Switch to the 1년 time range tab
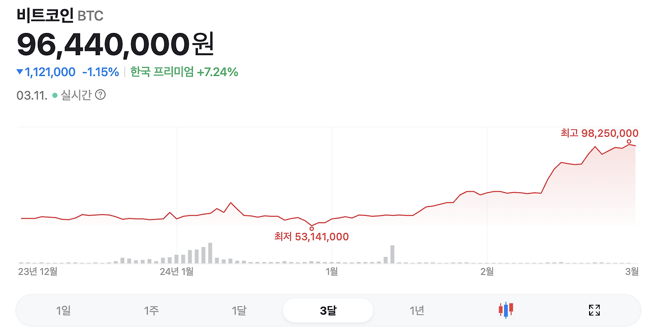This screenshot has width=650, height=336. pos(416,310)
